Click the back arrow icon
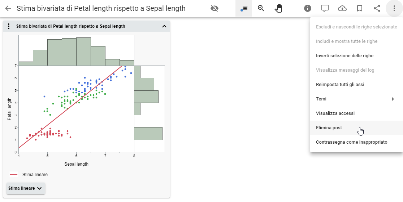This screenshot has height=202, width=403. 8,8
